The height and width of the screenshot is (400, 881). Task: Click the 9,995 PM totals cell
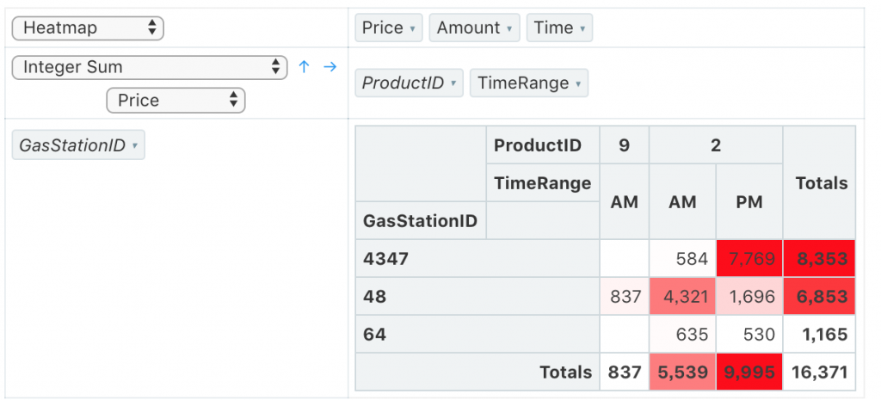[x=749, y=372]
